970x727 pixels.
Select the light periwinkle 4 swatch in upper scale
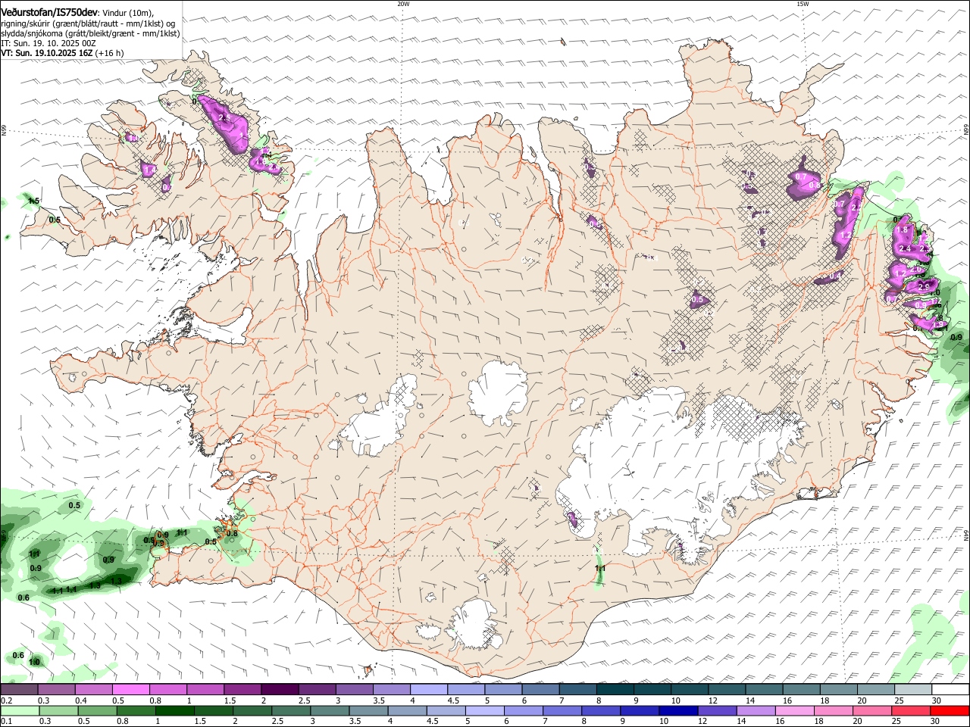(429, 690)
